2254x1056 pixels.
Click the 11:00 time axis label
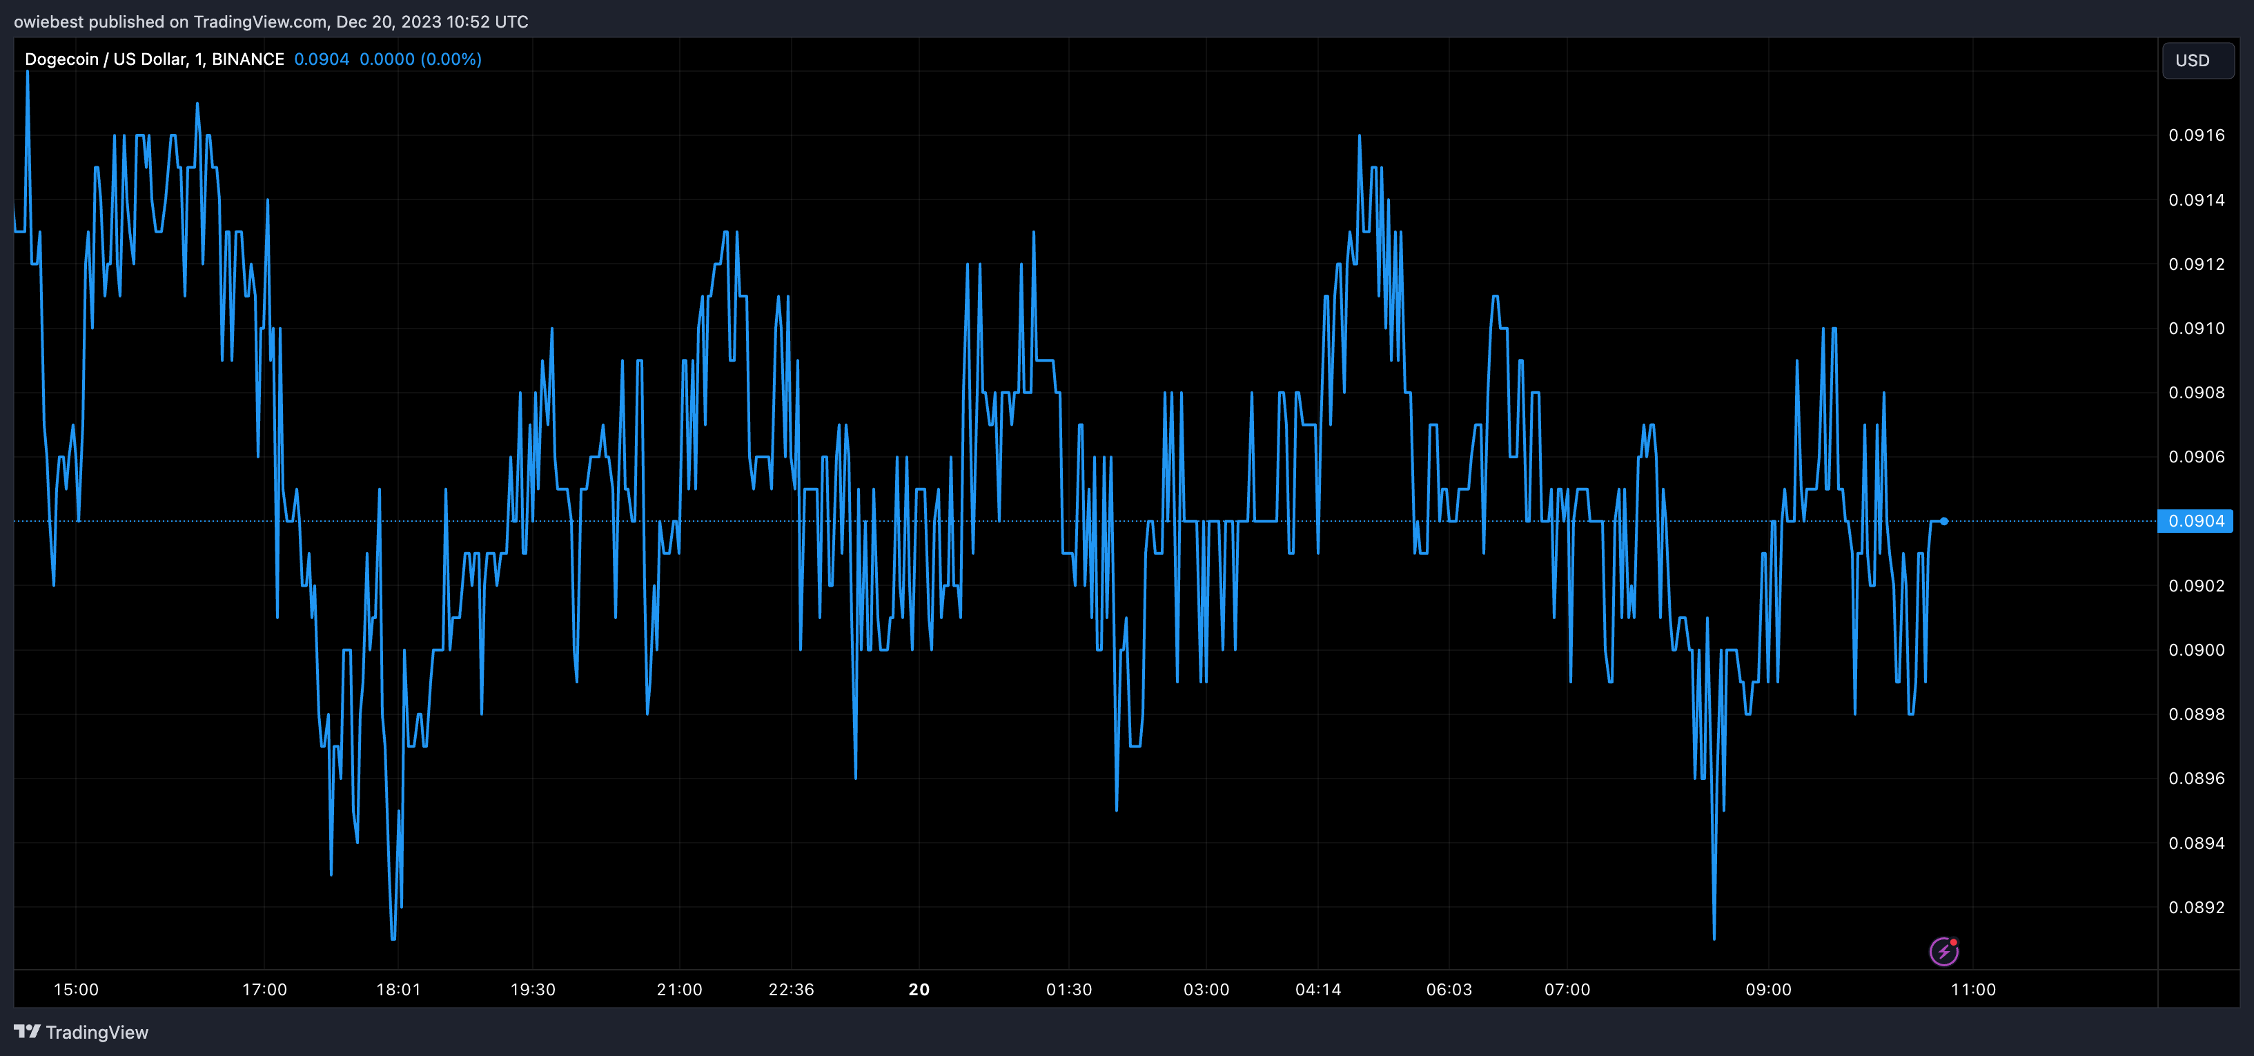pos(1973,990)
